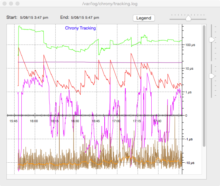
Task: Click the 17:00 time axis label
Action: coord(116,121)
